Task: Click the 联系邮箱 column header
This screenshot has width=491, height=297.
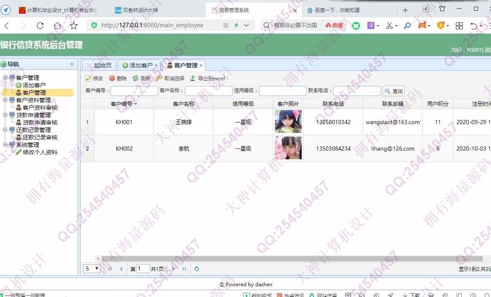Action: (393, 104)
